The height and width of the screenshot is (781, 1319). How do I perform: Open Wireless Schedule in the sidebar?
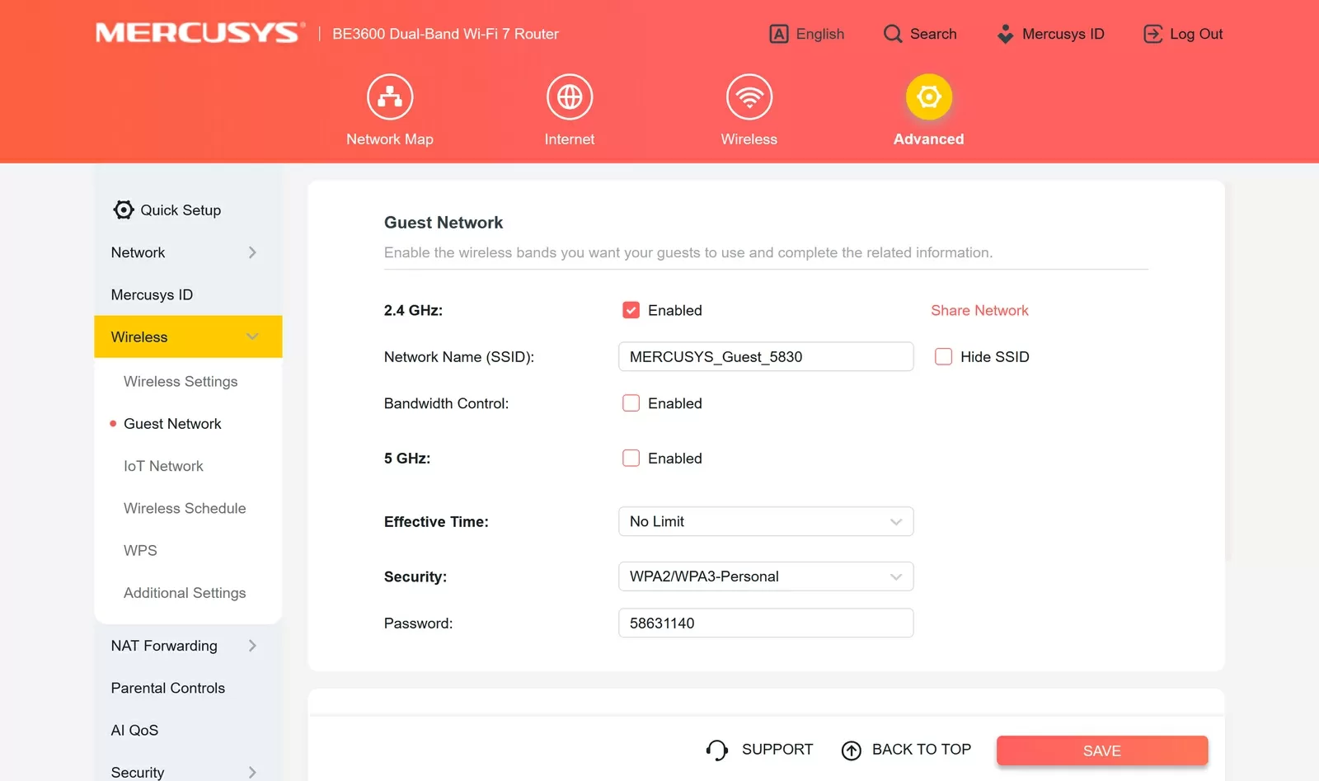pos(185,508)
